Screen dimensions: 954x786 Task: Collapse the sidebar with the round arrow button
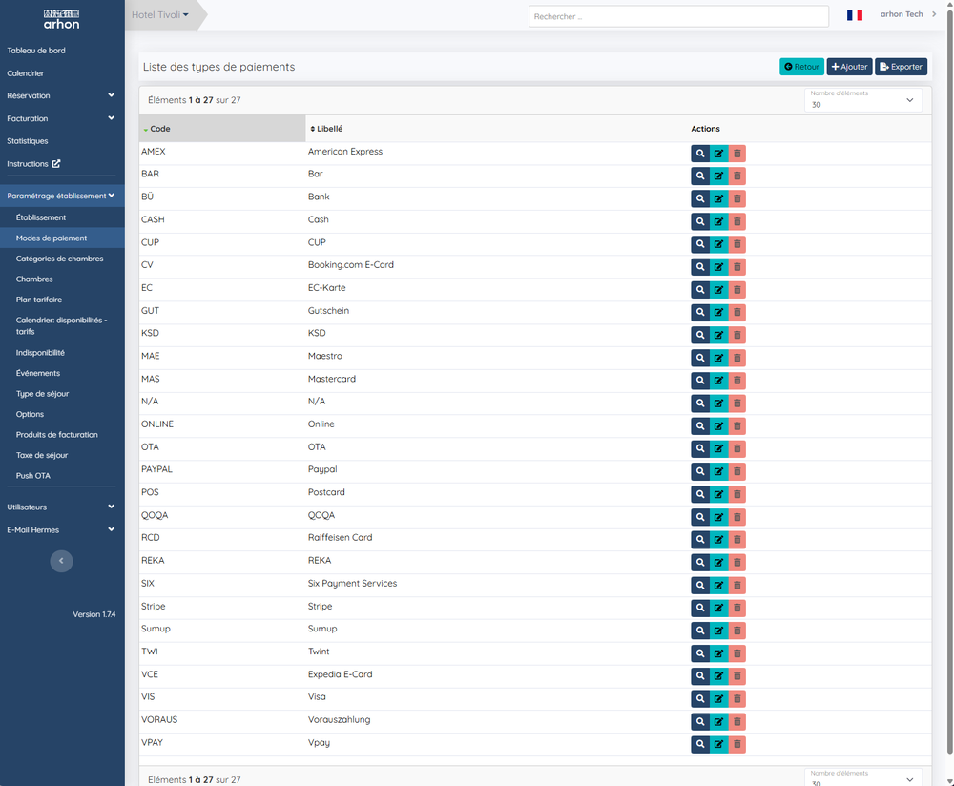(x=61, y=561)
